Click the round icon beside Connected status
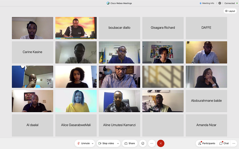The image size is (239, 149). coord(220,3)
